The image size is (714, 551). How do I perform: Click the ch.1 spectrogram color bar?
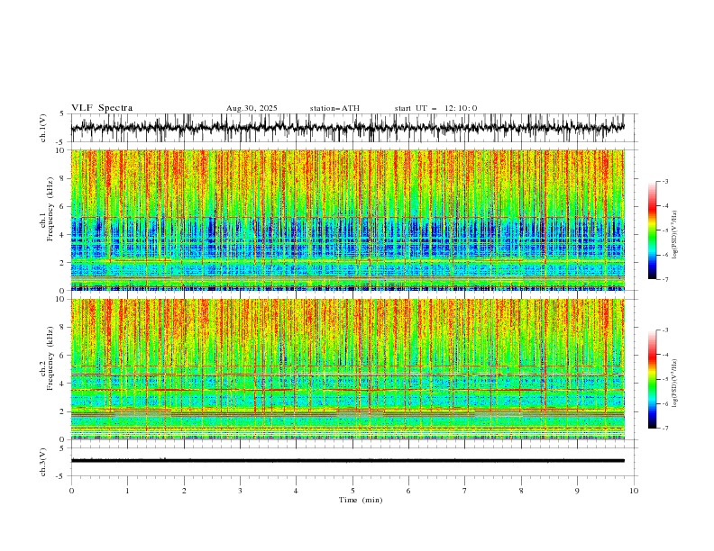pos(652,230)
